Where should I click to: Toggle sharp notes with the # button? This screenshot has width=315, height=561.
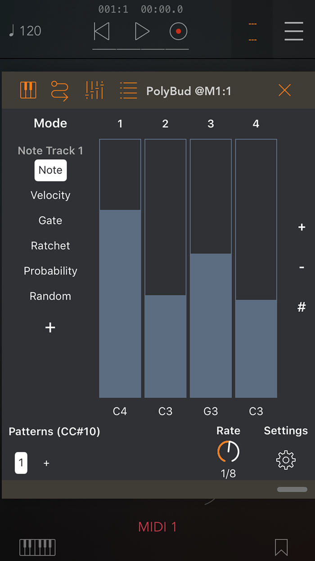[x=301, y=307]
